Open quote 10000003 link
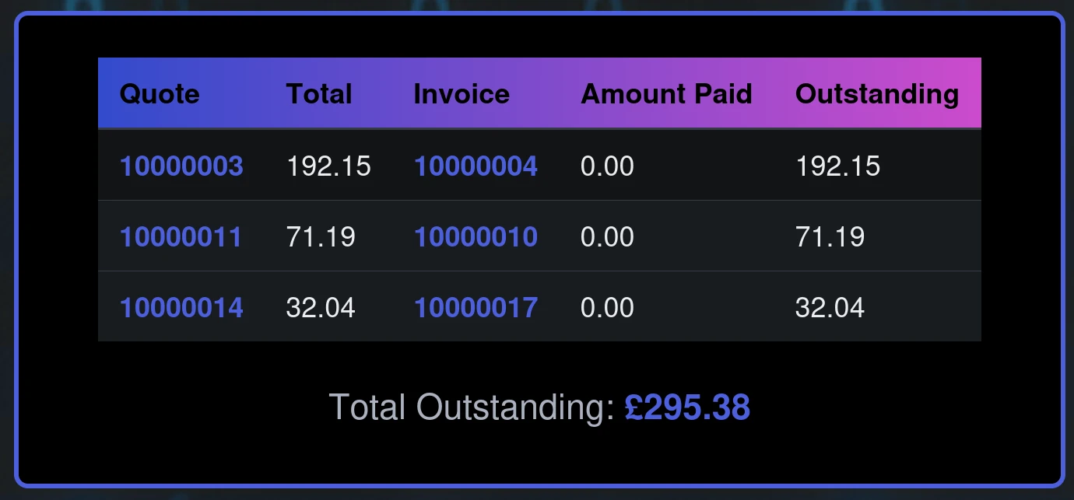 tap(181, 166)
